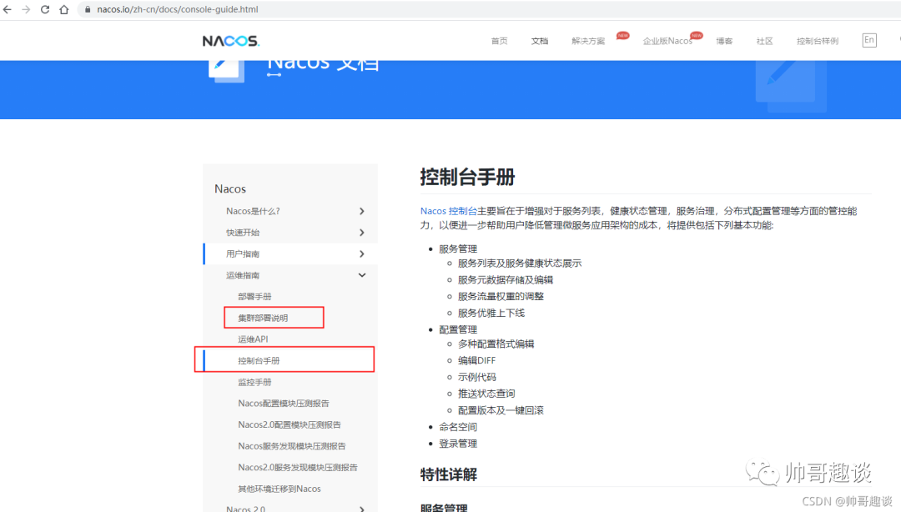Screen dimensions: 901x512
Task: Open 其他环境迁移到Nacos link
Action: click(x=279, y=489)
